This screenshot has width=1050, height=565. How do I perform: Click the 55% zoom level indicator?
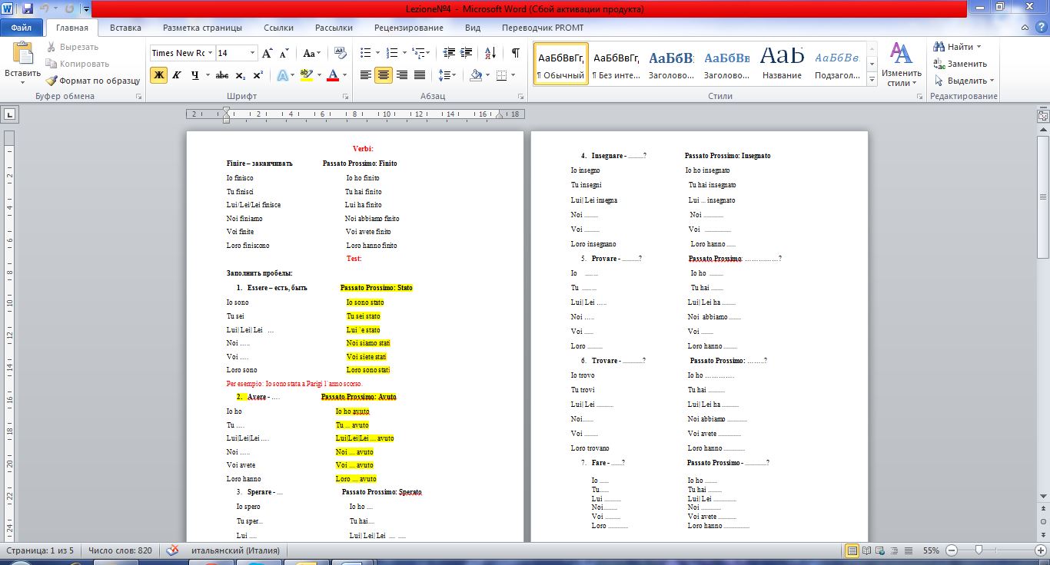pos(931,550)
